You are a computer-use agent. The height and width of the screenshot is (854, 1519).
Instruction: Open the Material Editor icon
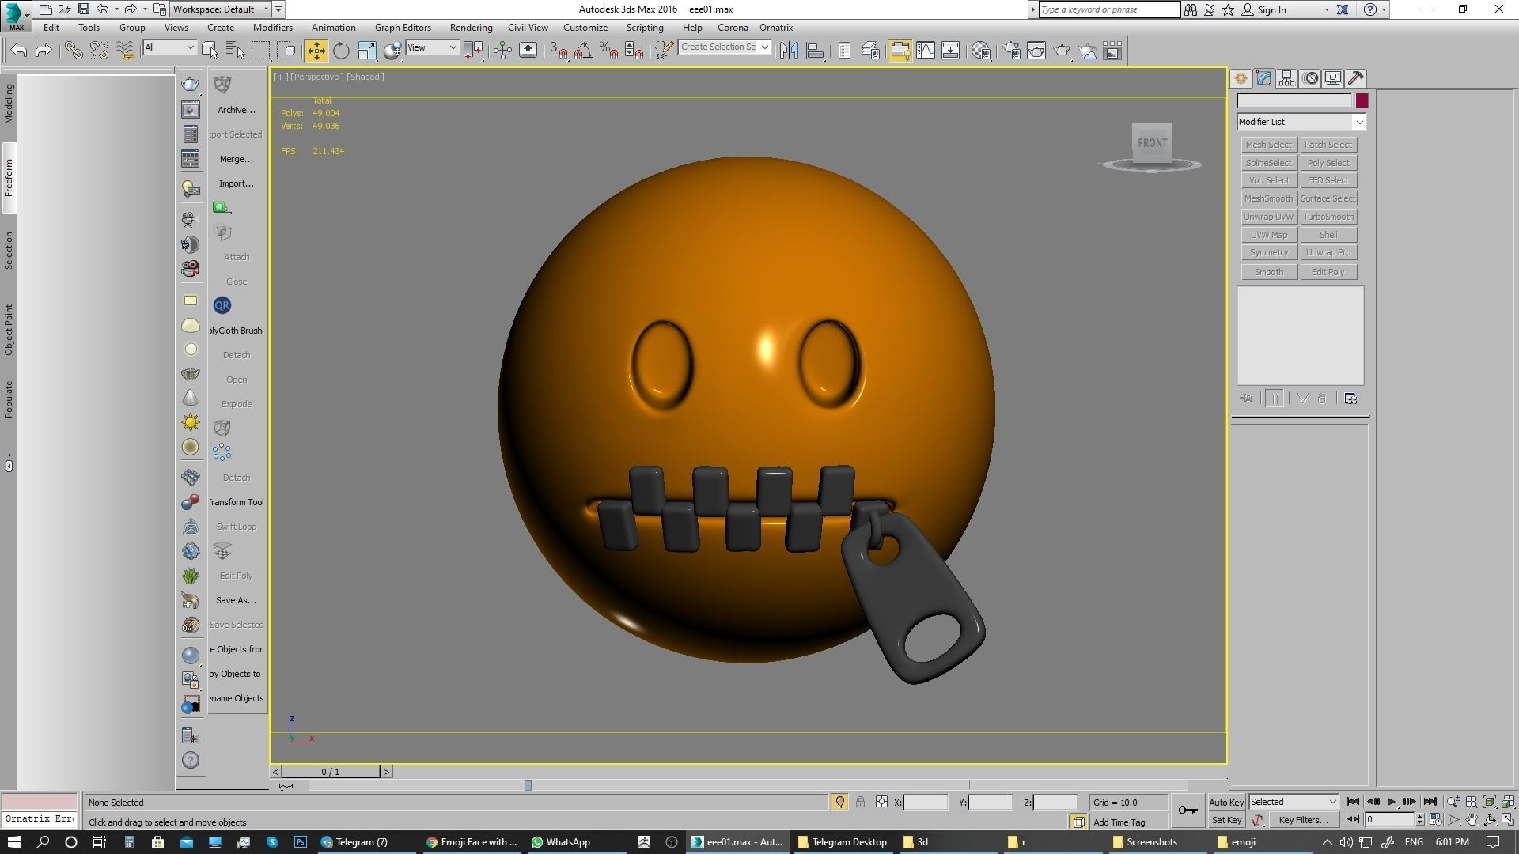(x=981, y=51)
